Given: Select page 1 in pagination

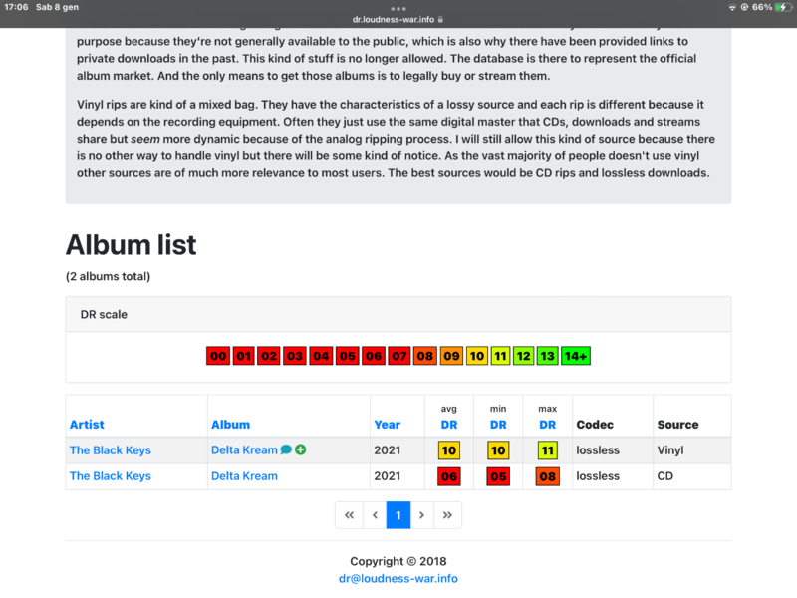Looking at the screenshot, I should pos(398,515).
